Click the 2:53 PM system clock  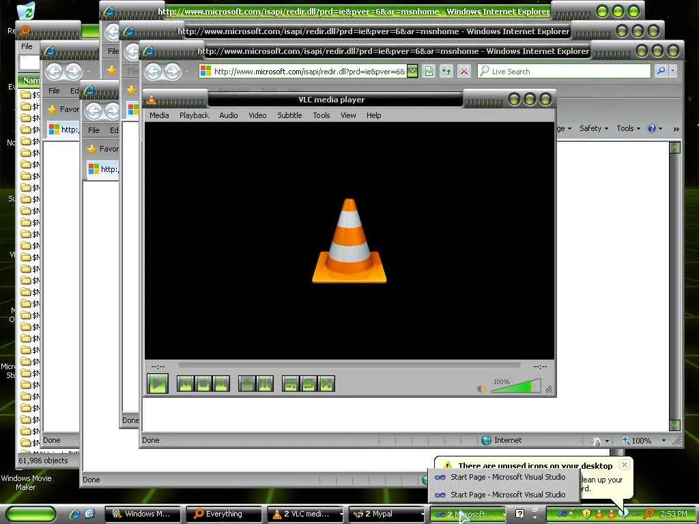(673, 514)
